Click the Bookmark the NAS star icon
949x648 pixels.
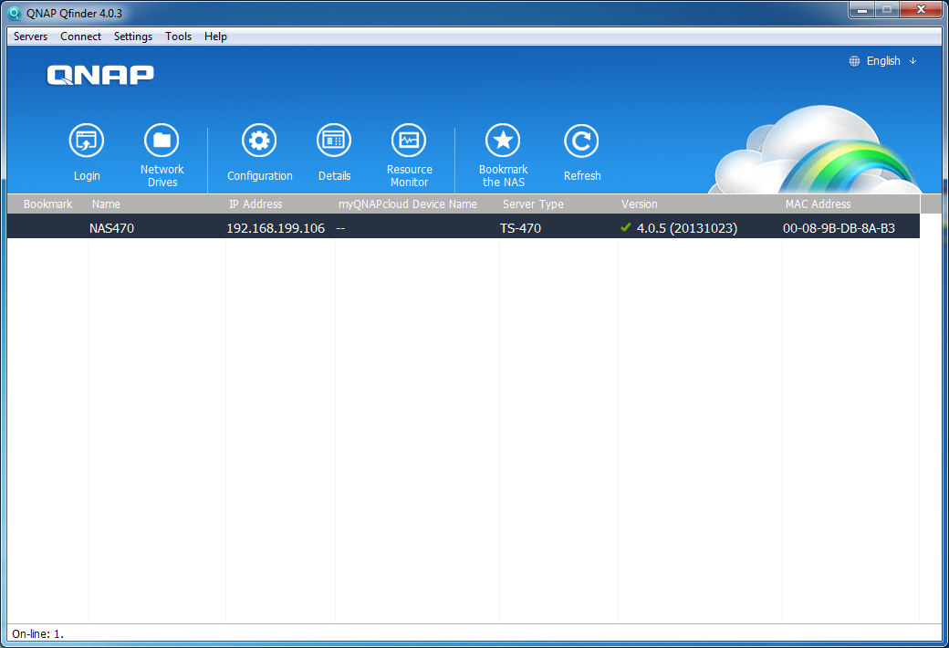(x=503, y=141)
